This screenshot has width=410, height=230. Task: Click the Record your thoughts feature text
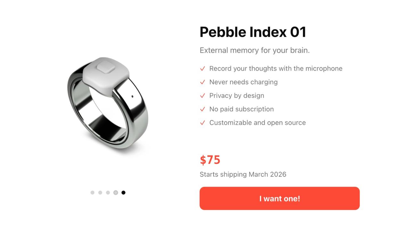(276, 69)
